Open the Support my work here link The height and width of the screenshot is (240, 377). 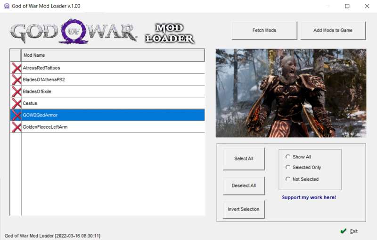(x=309, y=197)
